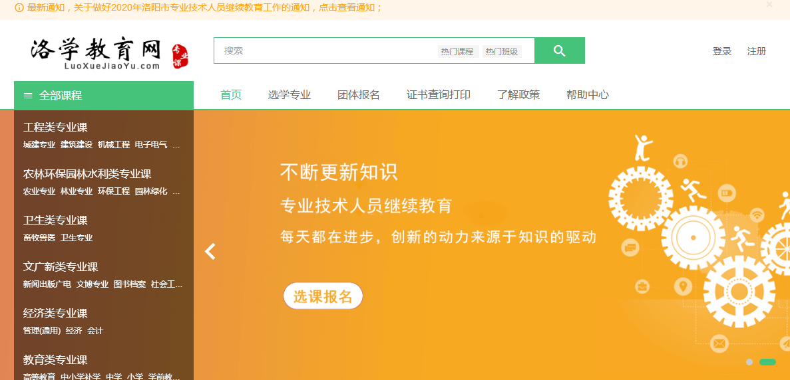The height and width of the screenshot is (380, 790).
Task: Click the 登录 link
Action: coord(722,51)
